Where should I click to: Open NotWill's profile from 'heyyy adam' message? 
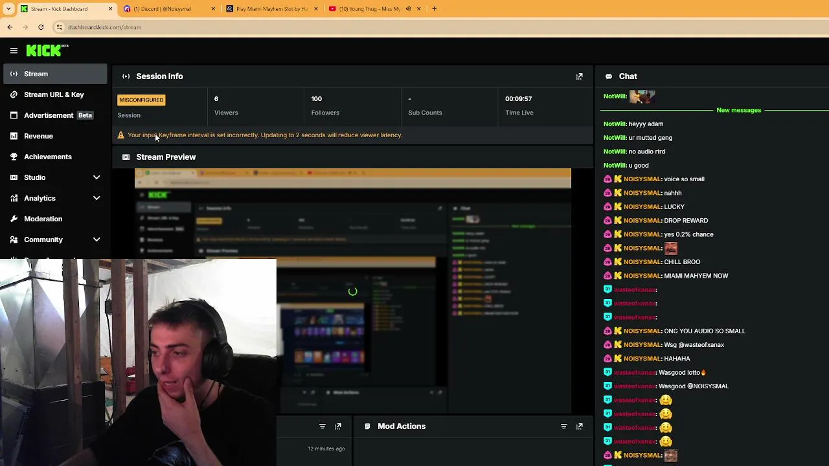point(615,124)
